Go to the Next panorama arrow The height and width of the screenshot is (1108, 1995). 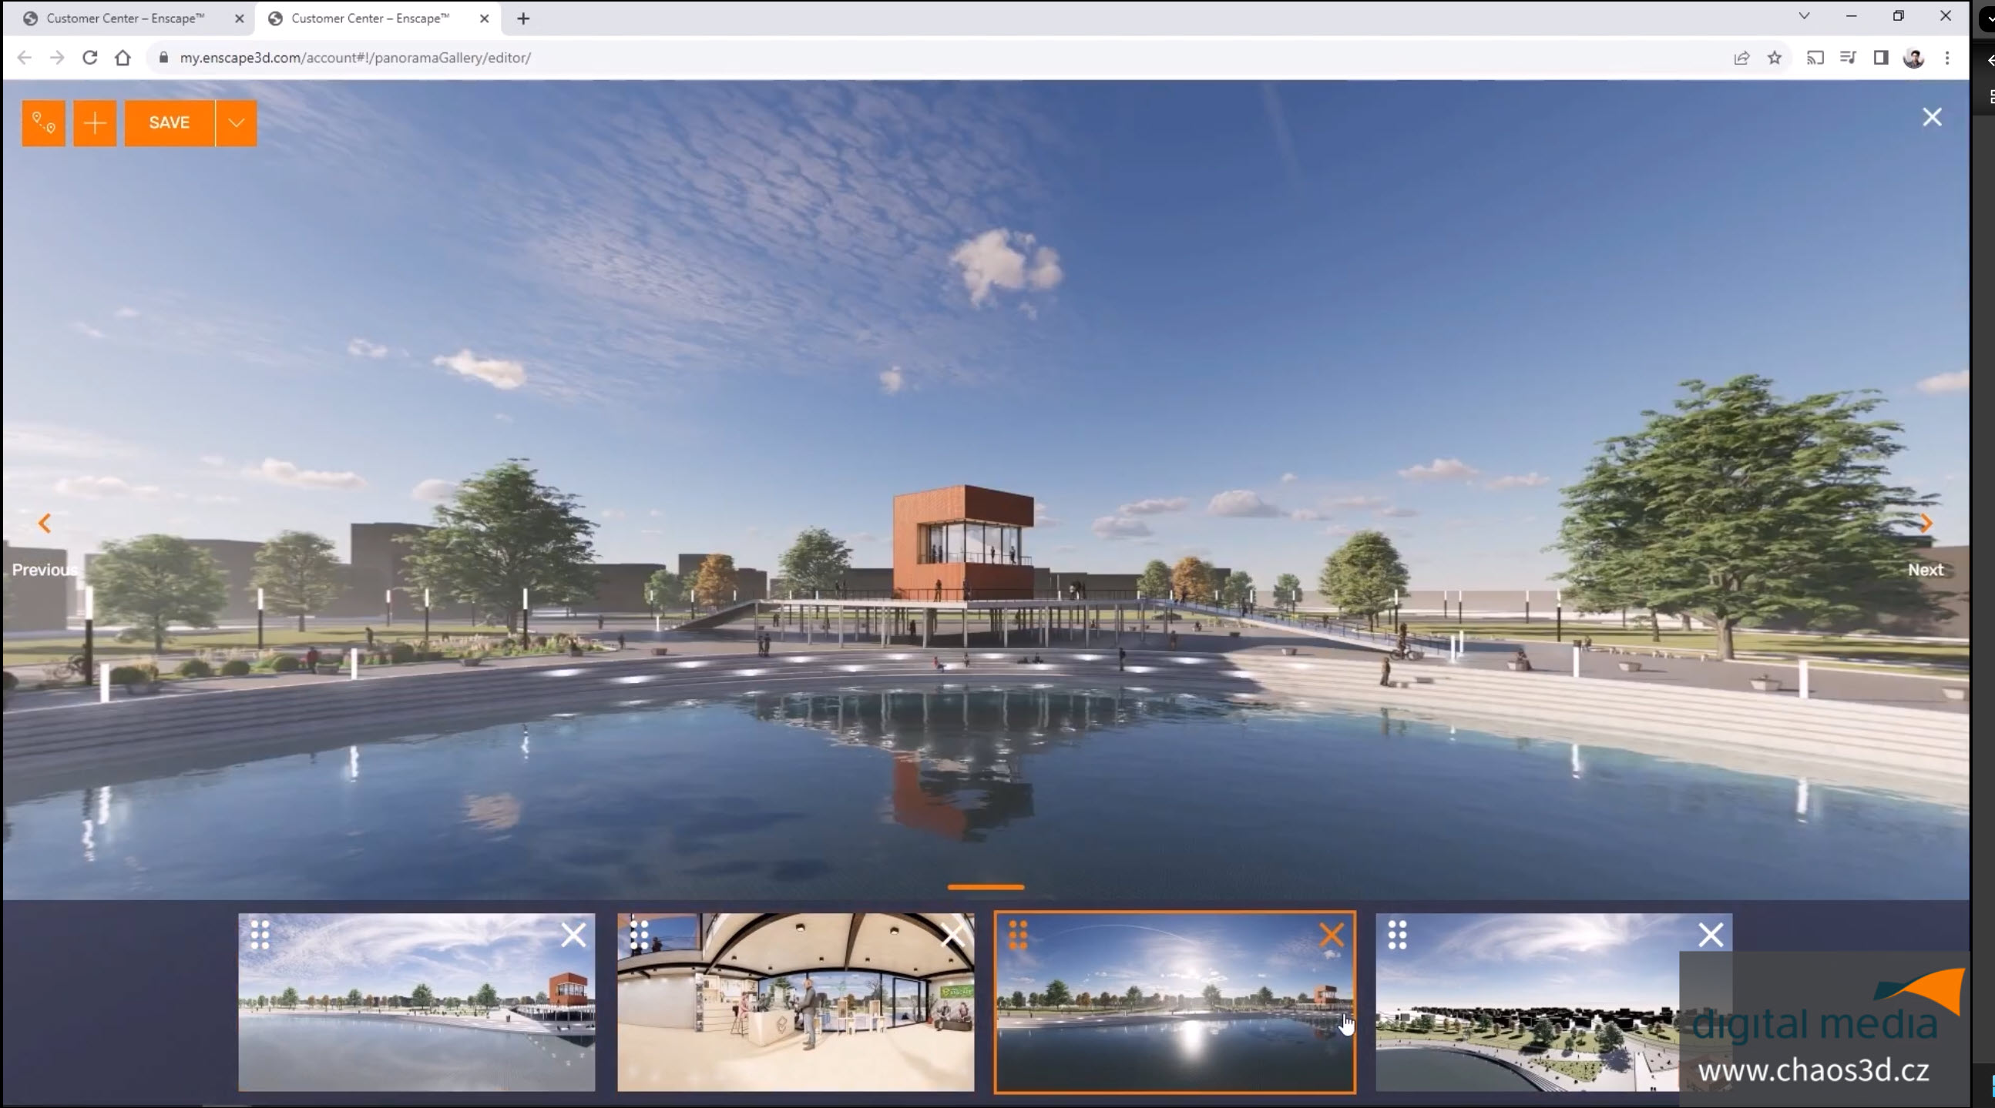(1926, 524)
